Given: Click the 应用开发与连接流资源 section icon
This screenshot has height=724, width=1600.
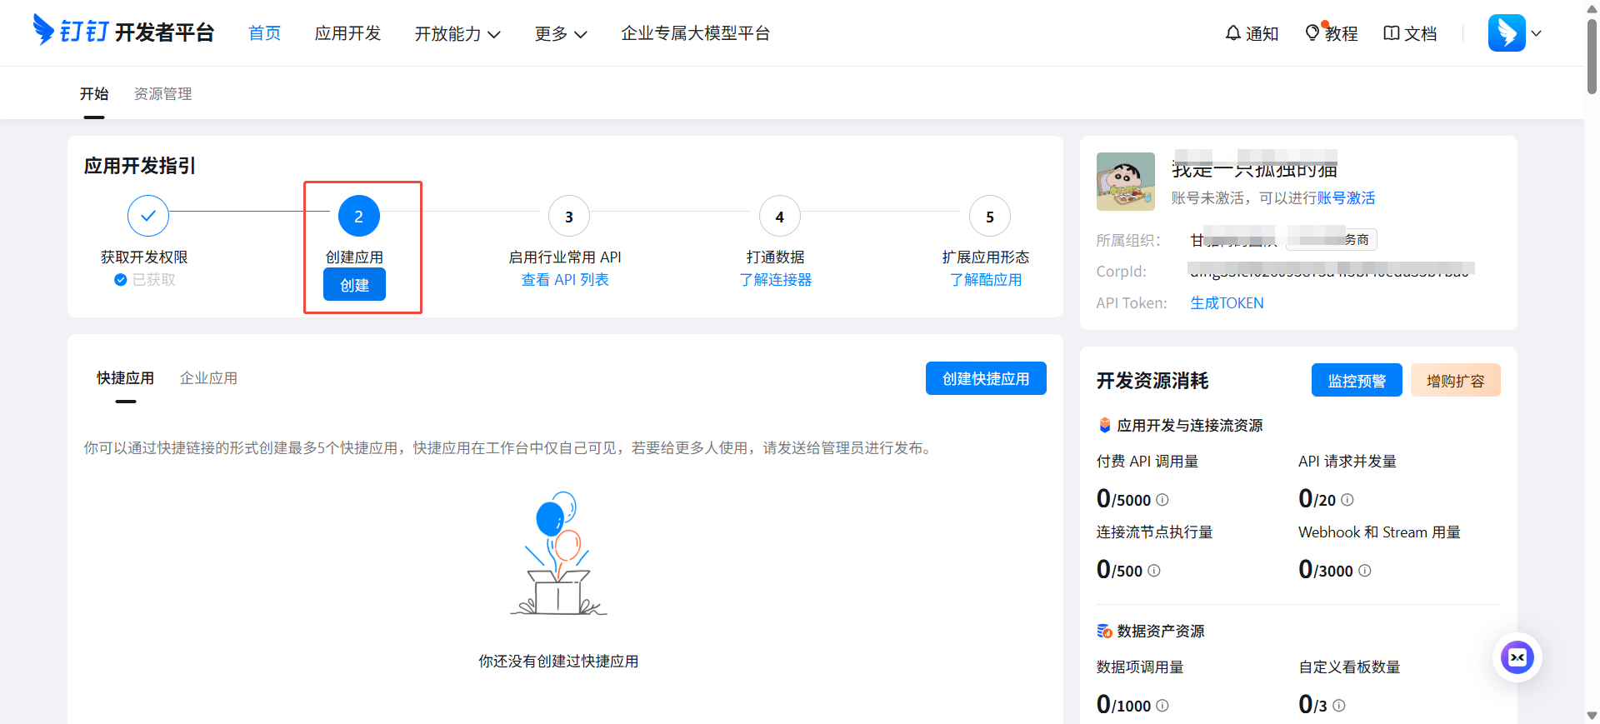Looking at the screenshot, I should click(x=1104, y=425).
